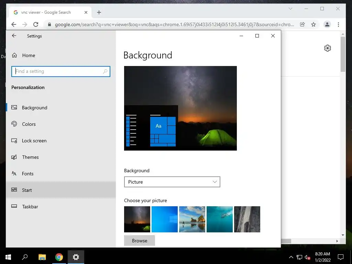Reload the page in Chrome
The image size is (352, 264).
tap(36, 24)
